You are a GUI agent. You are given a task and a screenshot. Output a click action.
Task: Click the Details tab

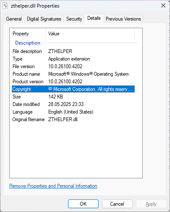pos(94,18)
